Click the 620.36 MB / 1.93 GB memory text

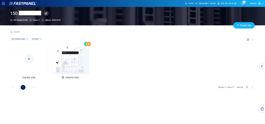pos(207,3)
